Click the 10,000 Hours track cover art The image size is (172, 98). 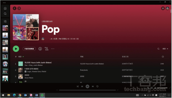(x=20, y=64)
